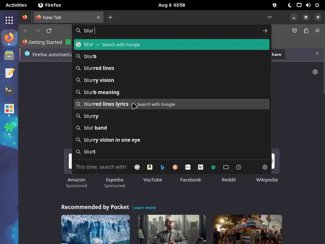Search with eBay one-off engine icon
325x244 pixels.
coord(188,167)
